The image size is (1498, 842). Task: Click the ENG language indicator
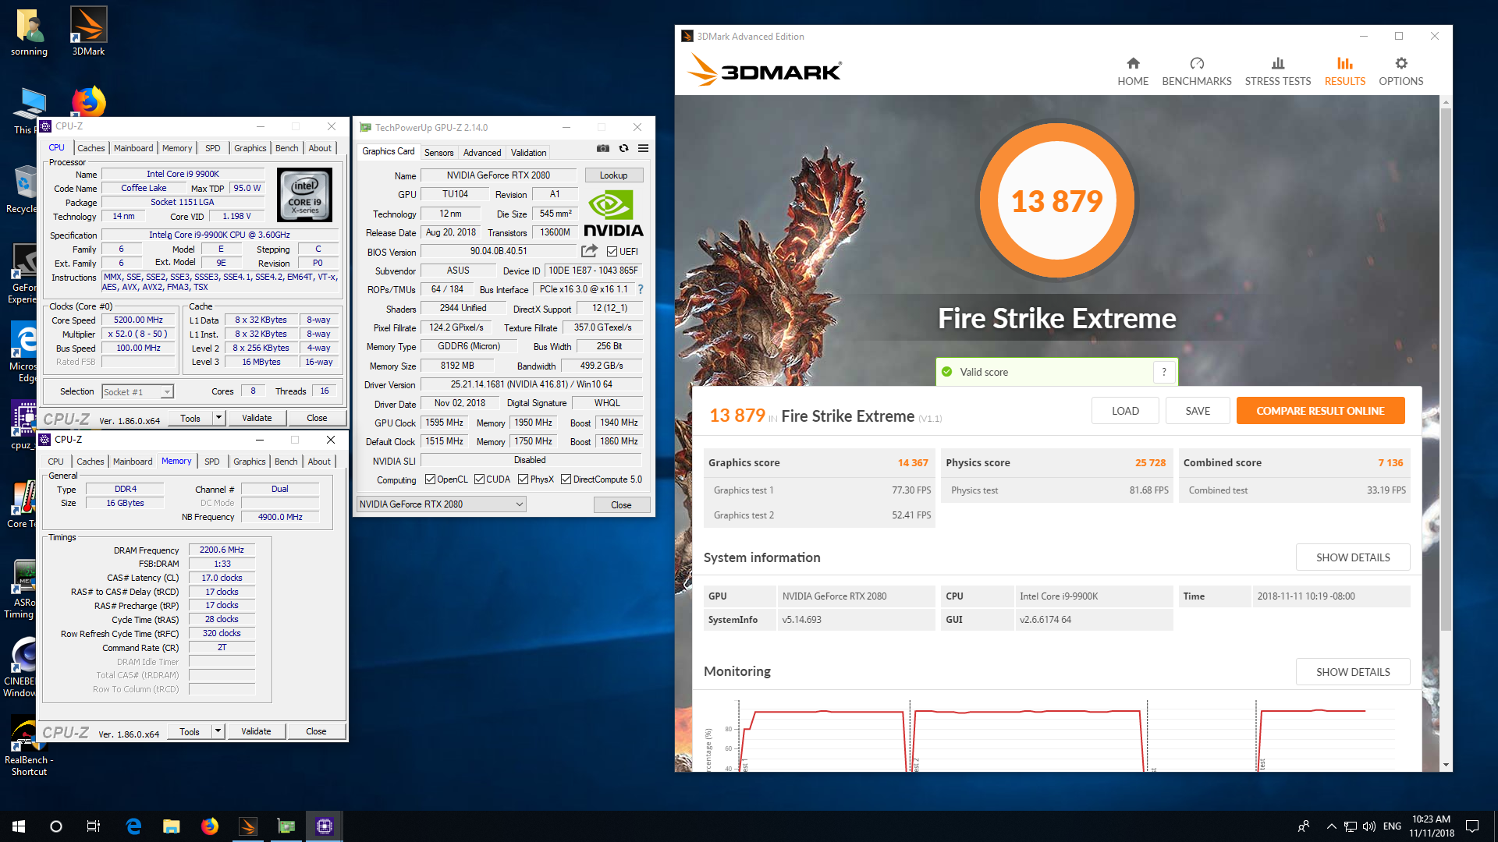point(1392,826)
